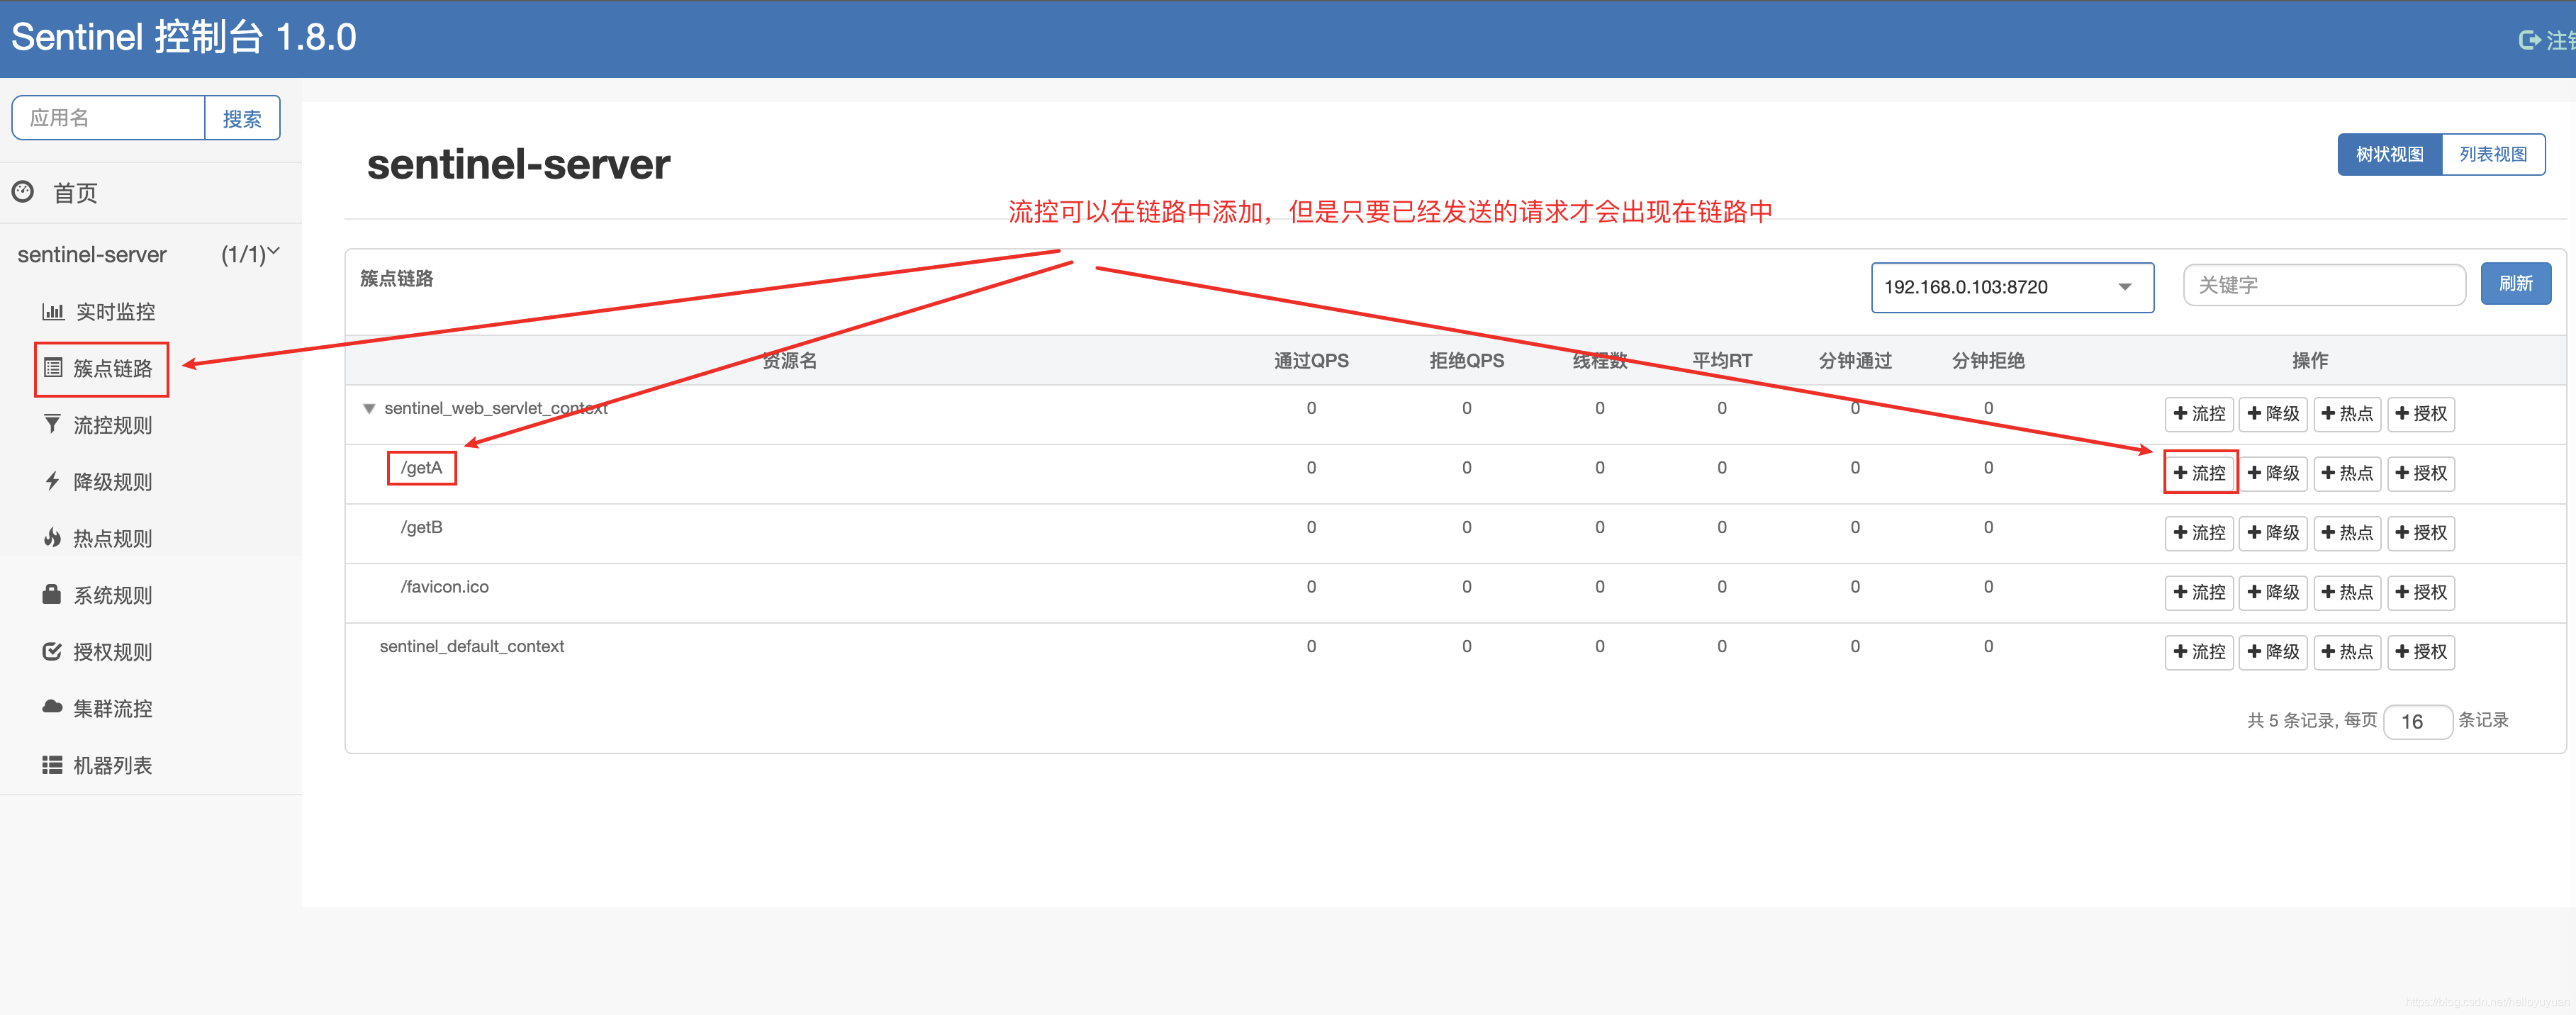Click the home dashboard icon beside 首页
Image resolution: width=2576 pixels, height=1015 pixels.
[24, 191]
